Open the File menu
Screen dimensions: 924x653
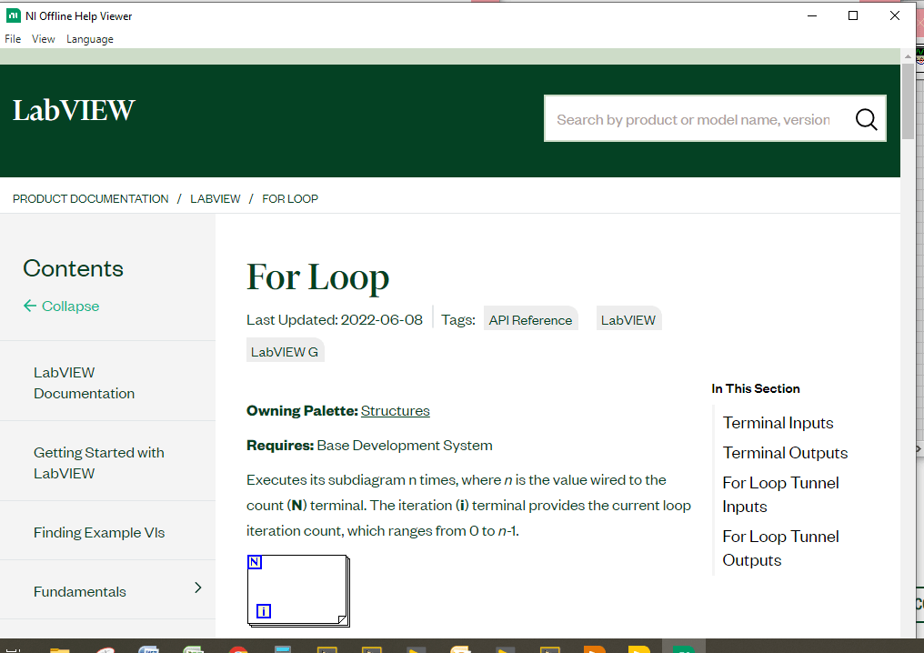click(x=13, y=39)
